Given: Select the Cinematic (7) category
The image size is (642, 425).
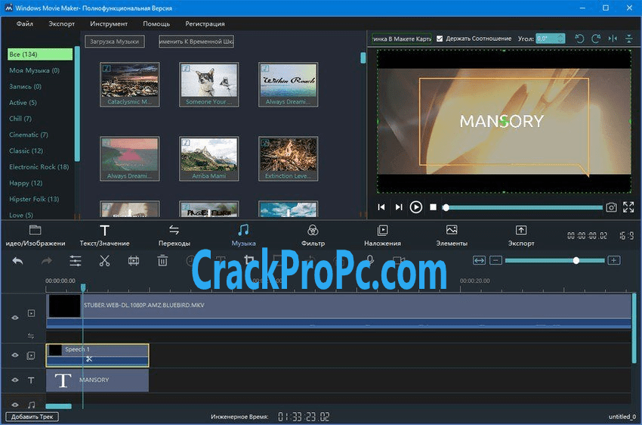Looking at the screenshot, I should coord(29,135).
